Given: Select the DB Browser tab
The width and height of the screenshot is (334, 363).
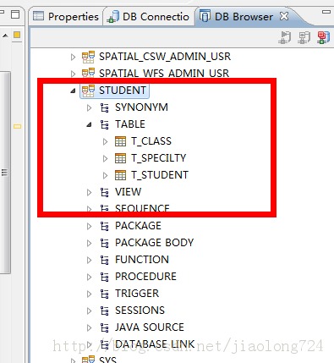Looking at the screenshot, I should coord(244,16).
